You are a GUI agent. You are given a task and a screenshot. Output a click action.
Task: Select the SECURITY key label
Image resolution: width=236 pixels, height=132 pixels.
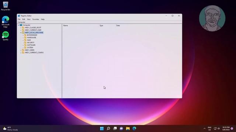31,43
